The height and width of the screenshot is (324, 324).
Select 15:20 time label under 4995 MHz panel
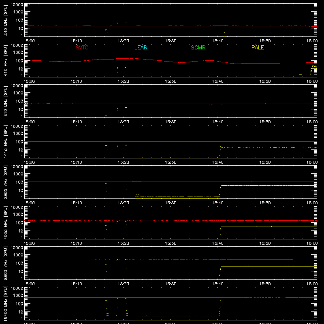pos(124,243)
